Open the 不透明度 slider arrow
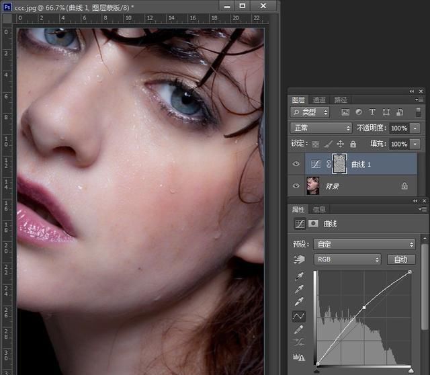The height and width of the screenshot is (375, 430). 415,128
